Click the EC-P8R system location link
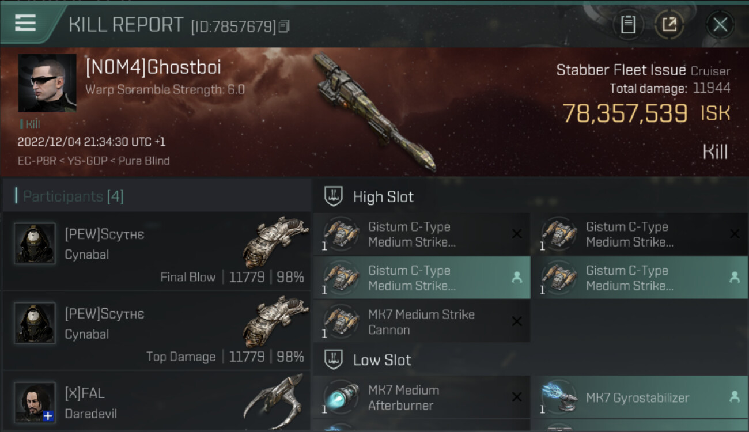This screenshot has height=432, width=749. [37, 161]
